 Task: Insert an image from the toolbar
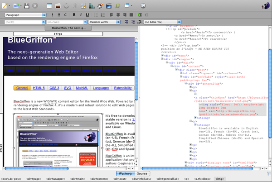(58, 6)
